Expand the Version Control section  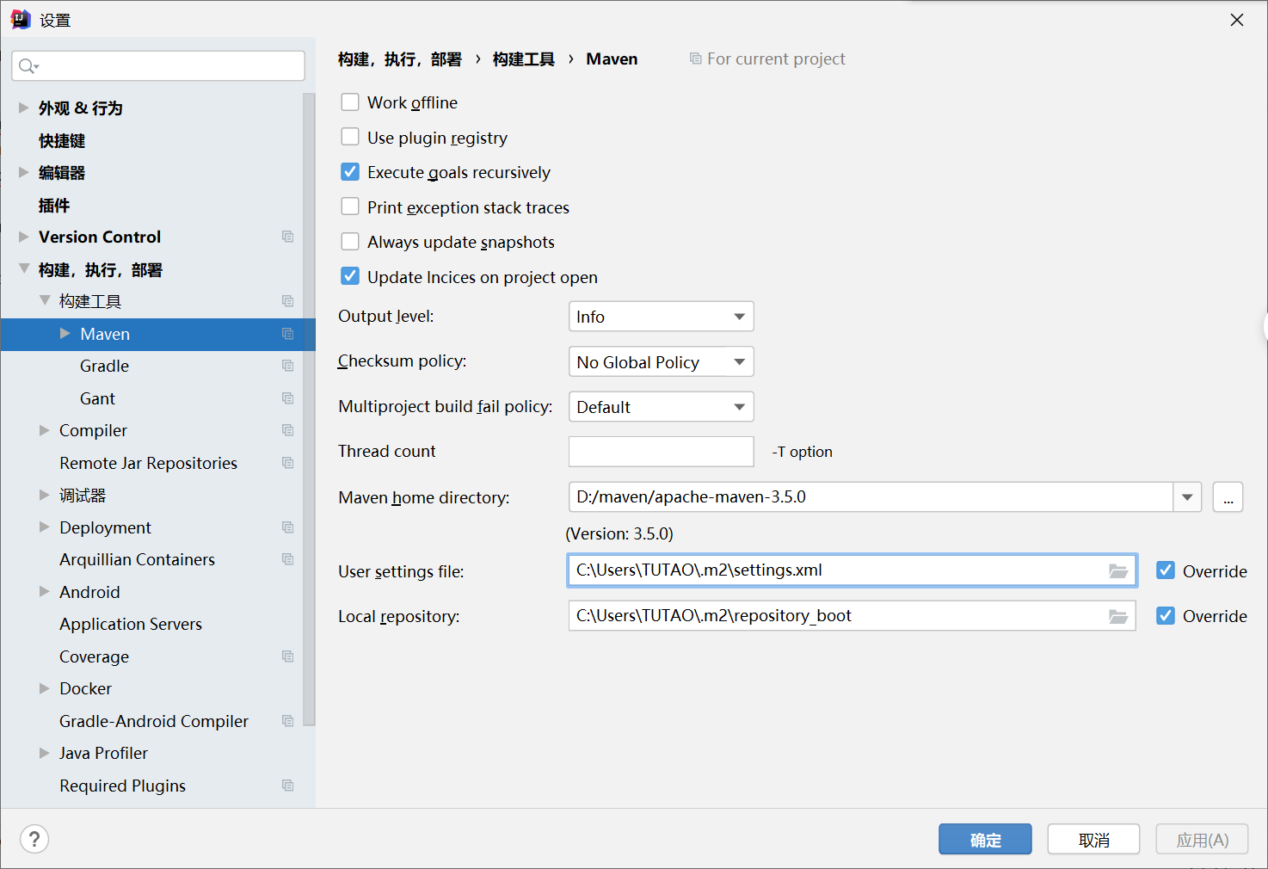click(23, 237)
